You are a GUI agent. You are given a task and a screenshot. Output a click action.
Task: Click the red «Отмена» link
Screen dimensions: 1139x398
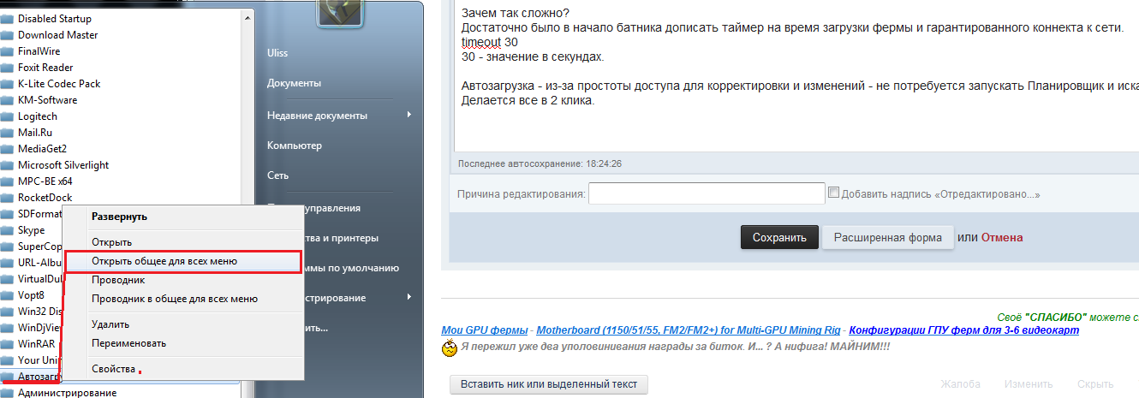1001,238
